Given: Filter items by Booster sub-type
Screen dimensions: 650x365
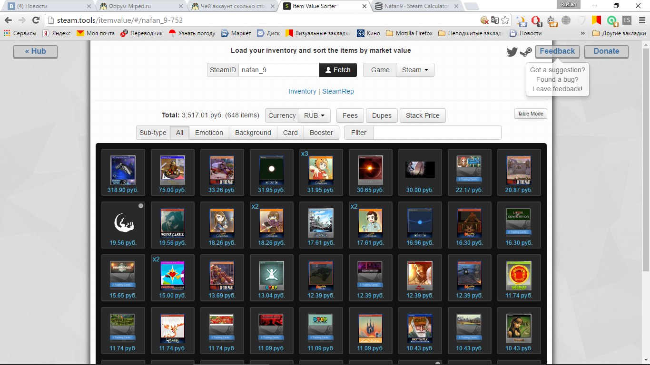Looking at the screenshot, I should 321,133.
